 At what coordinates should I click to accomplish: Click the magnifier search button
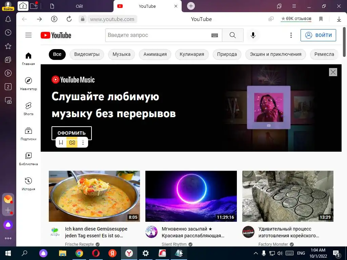232,35
